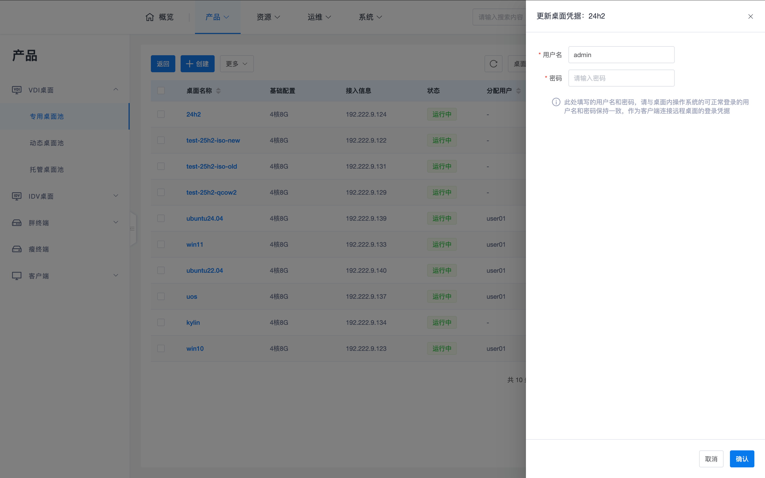Click the IDV桌面 monitor icon

17,196
